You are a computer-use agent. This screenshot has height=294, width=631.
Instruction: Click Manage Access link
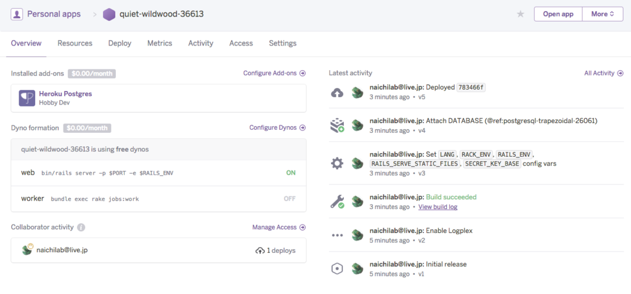click(x=279, y=228)
